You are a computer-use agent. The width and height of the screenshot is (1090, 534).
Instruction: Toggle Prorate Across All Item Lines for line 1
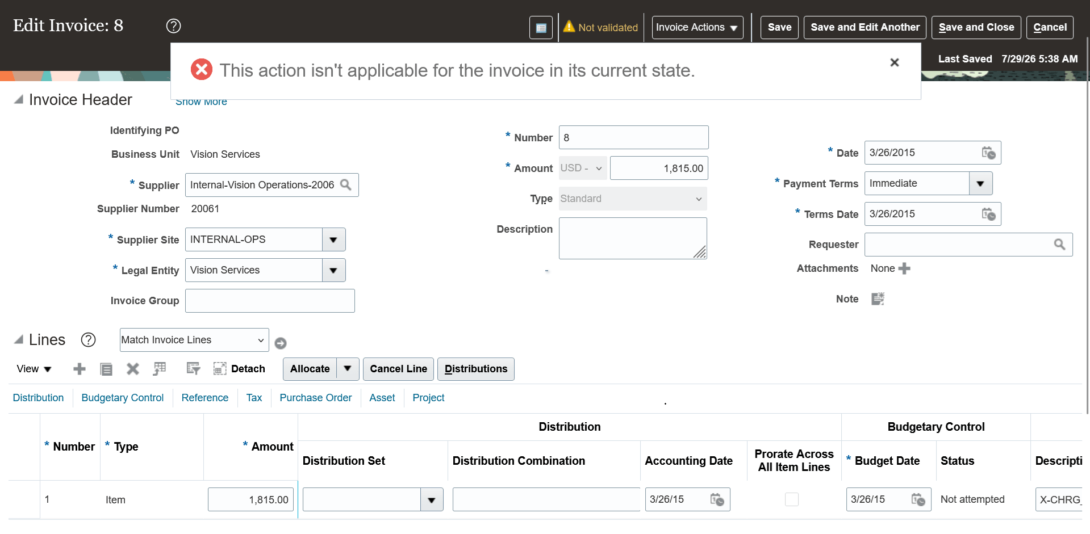[792, 499]
